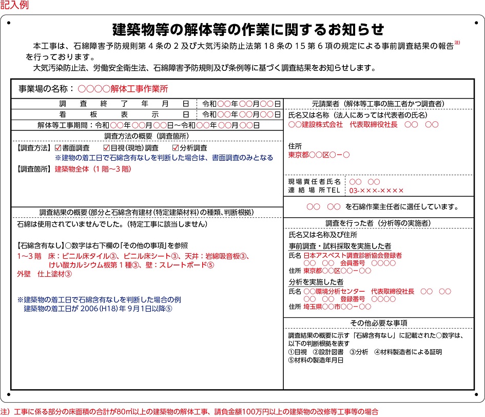Click the 解体等工事期間 date range row
Image resolution: width=485 pixels, height=417 pixels.
pos(148,125)
